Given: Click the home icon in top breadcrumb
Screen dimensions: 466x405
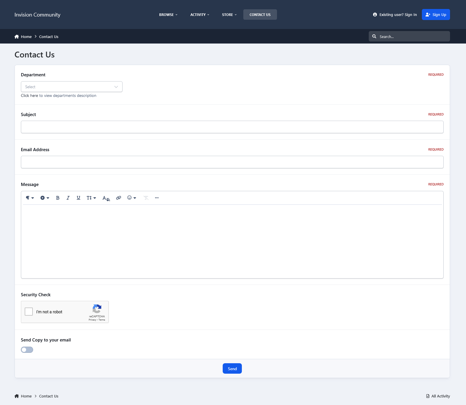Looking at the screenshot, I should (x=17, y=37).
